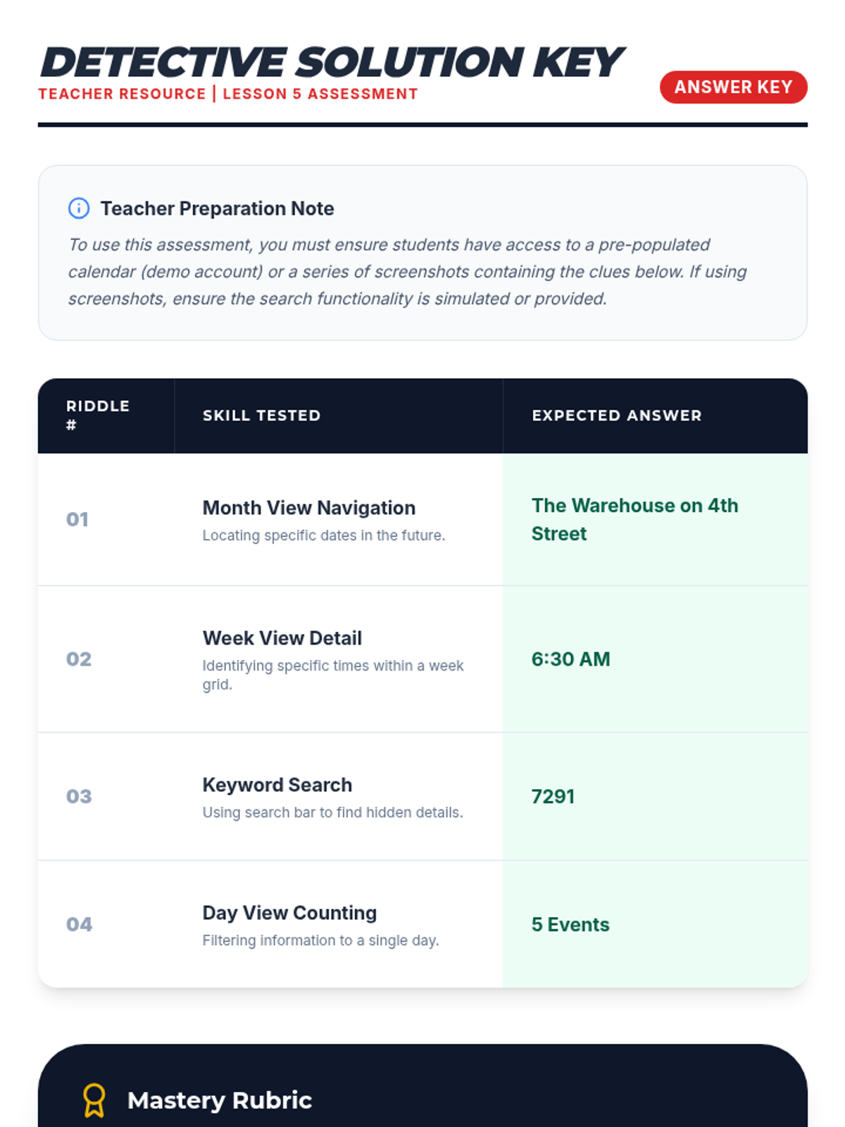Click the Week View Detail skill
Viewport: 845px width, 1127px height.
tap(282, 638)
